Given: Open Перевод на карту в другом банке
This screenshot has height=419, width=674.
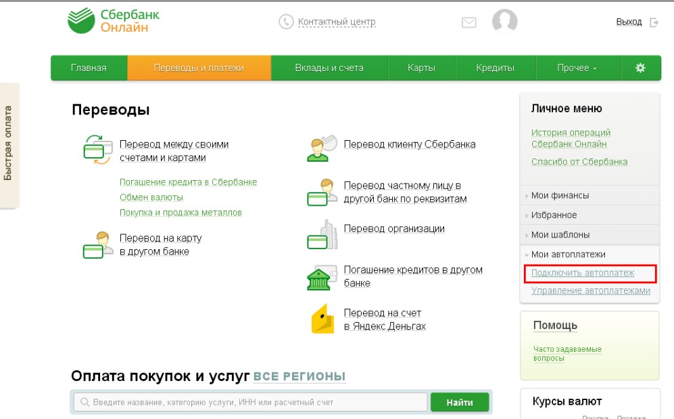Looking at the screenshot, I should click(x=161, y=245).
